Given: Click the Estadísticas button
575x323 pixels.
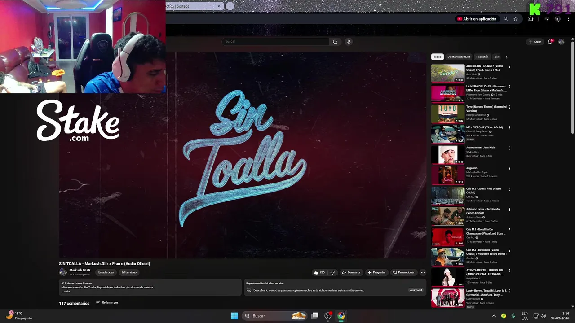Looking at the screenshot, I should [106, 272].
